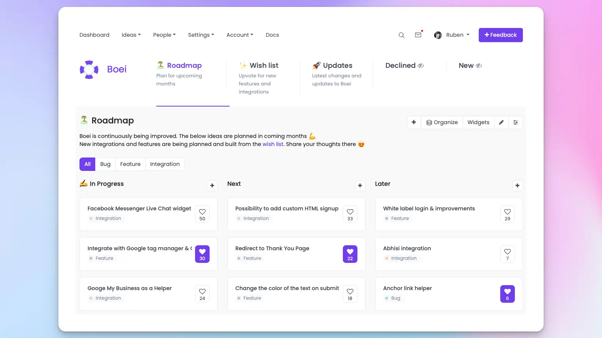Add idea to Later column

tap(517, 185)
